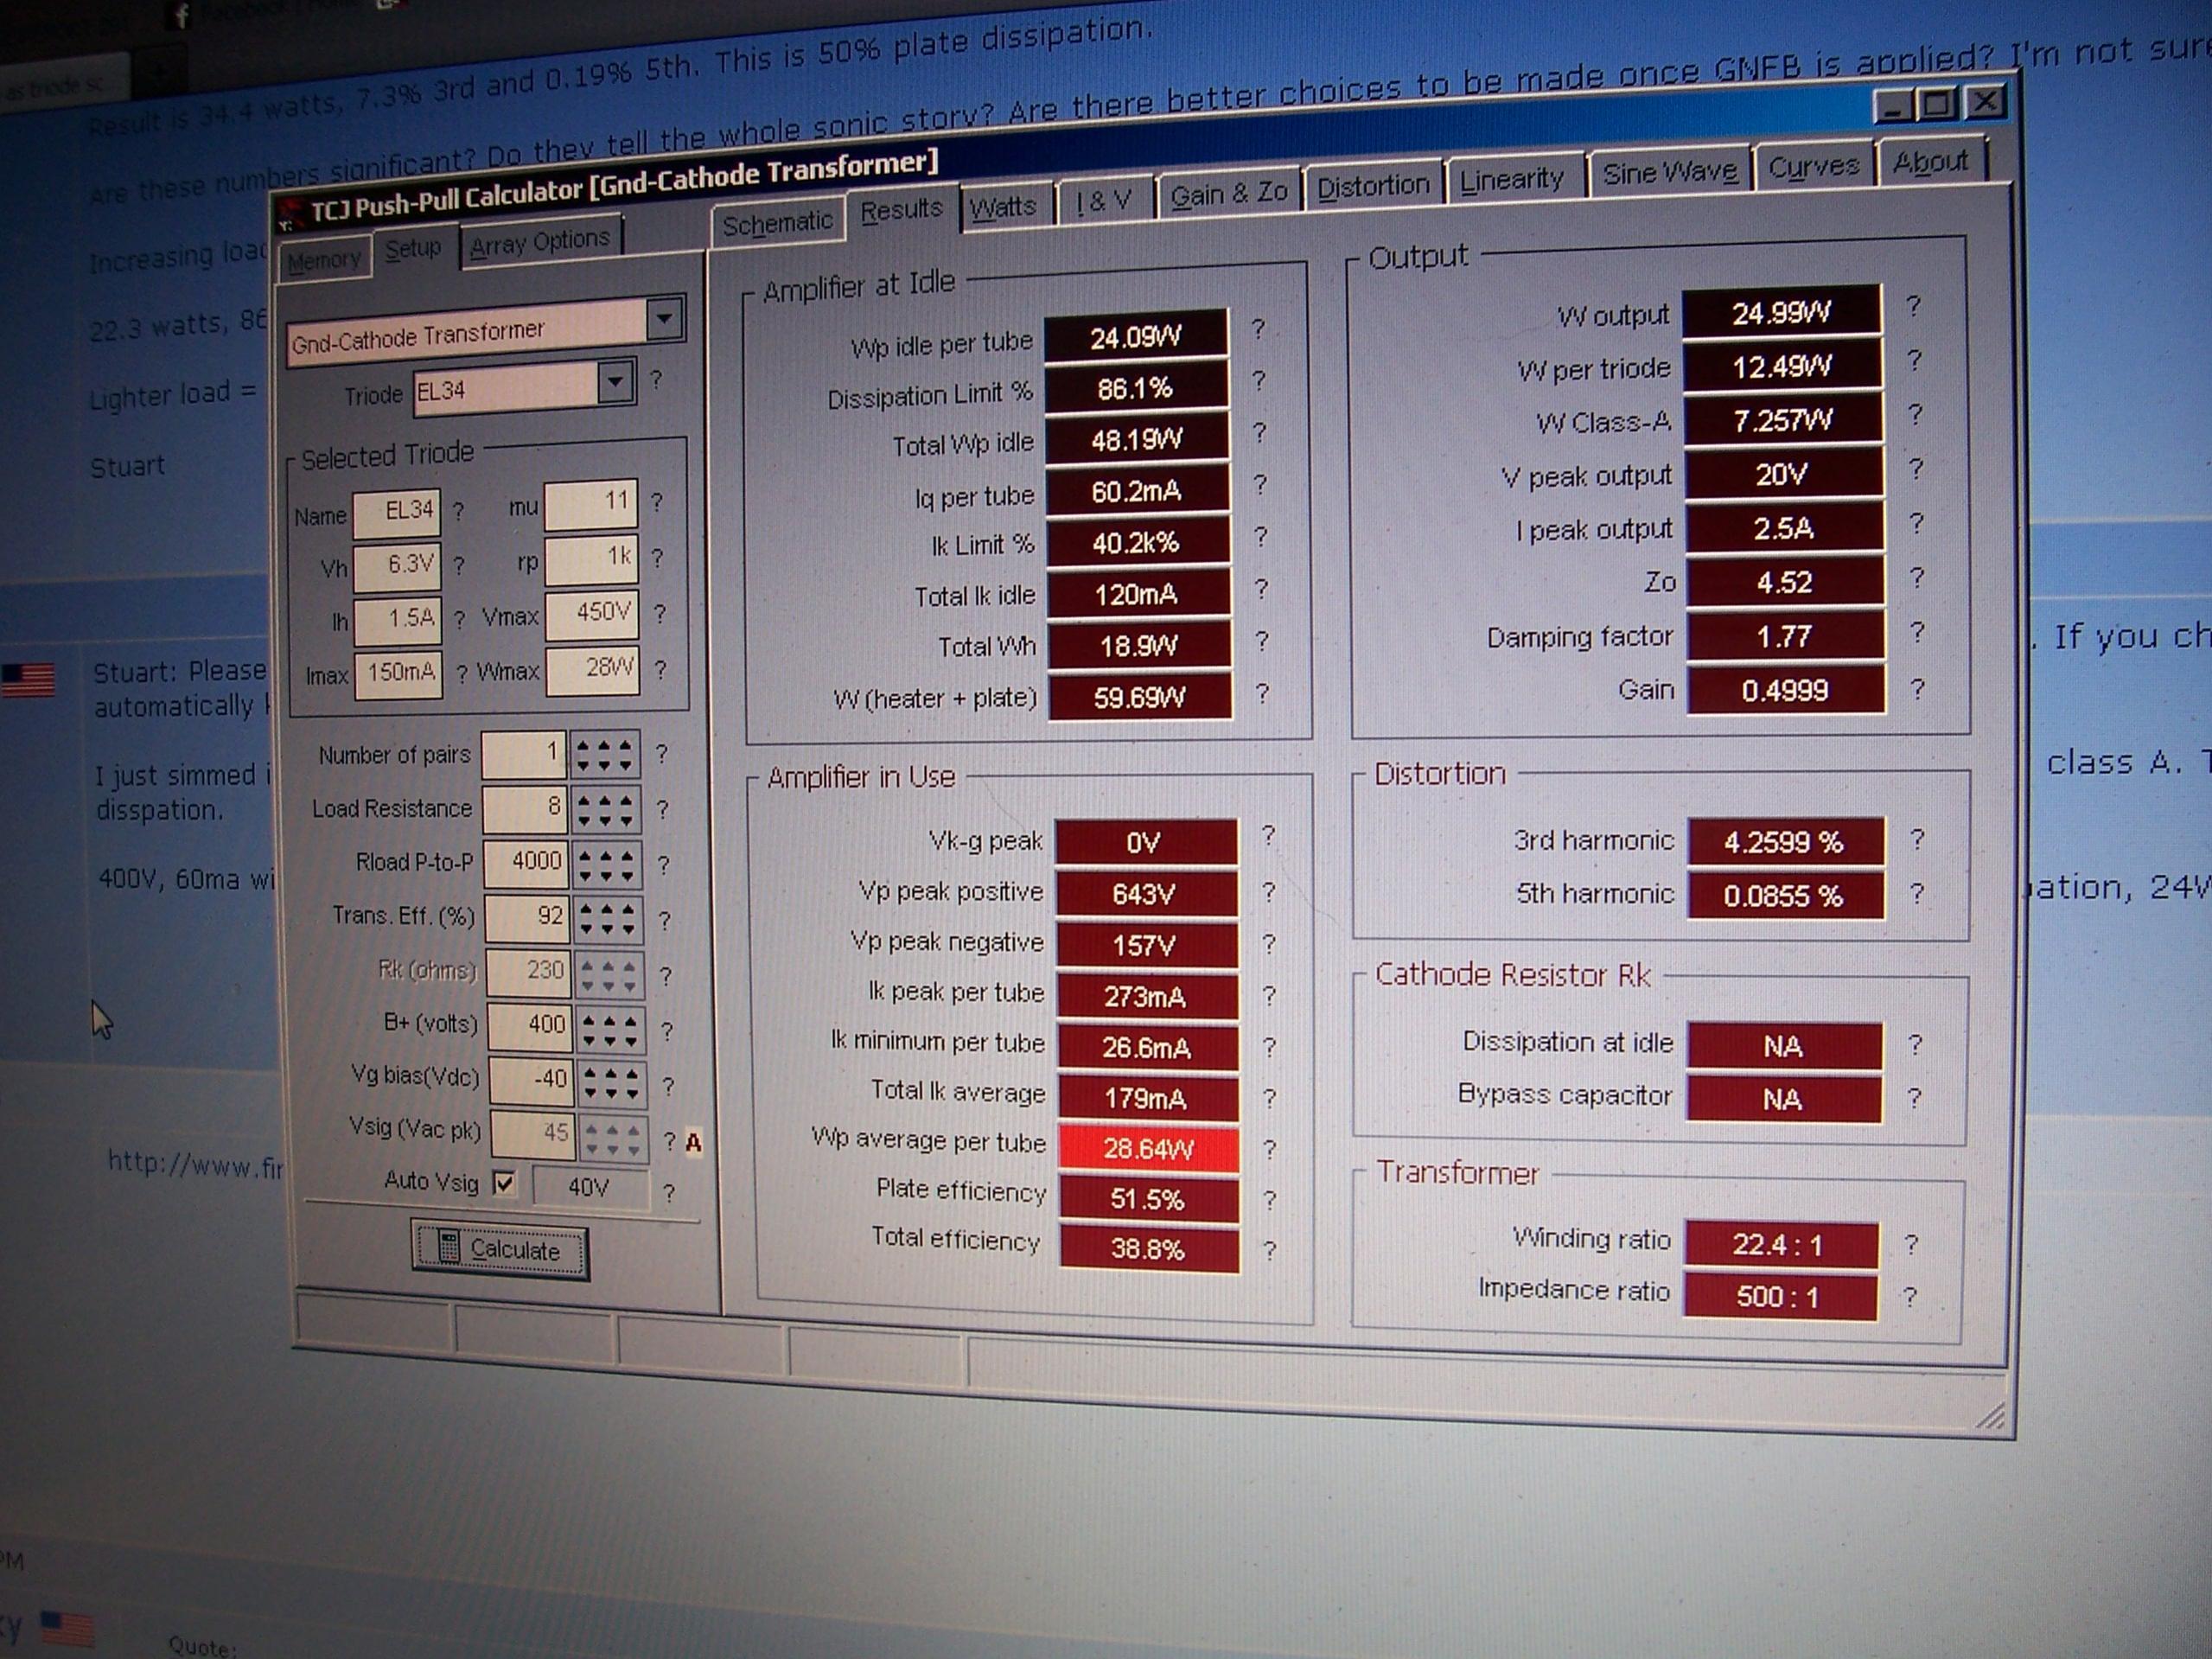The image size is (2212, 1659).
Task: Open the Linearity tab
Action: [x=1511, y=179]
